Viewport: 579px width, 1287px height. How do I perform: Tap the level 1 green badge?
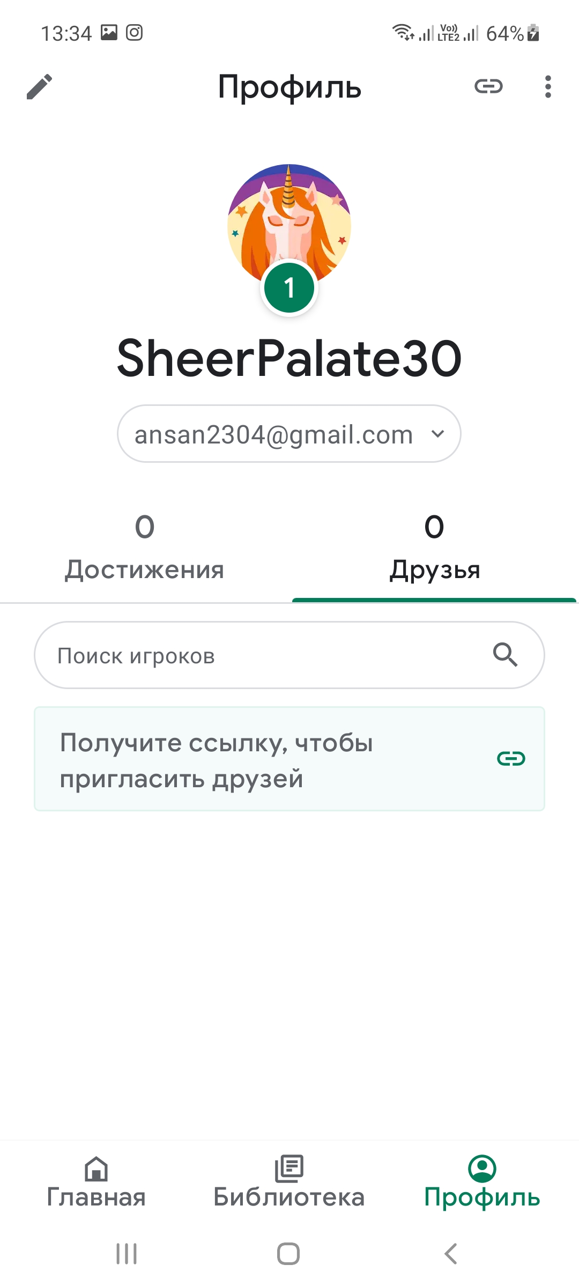289,288
